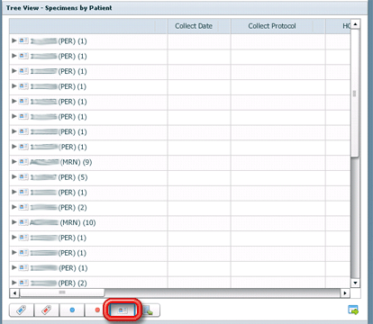This screenshot has width=373, height=324.
Task: Click the horizontal scrollbar right arrow
Action: point(345,292)
